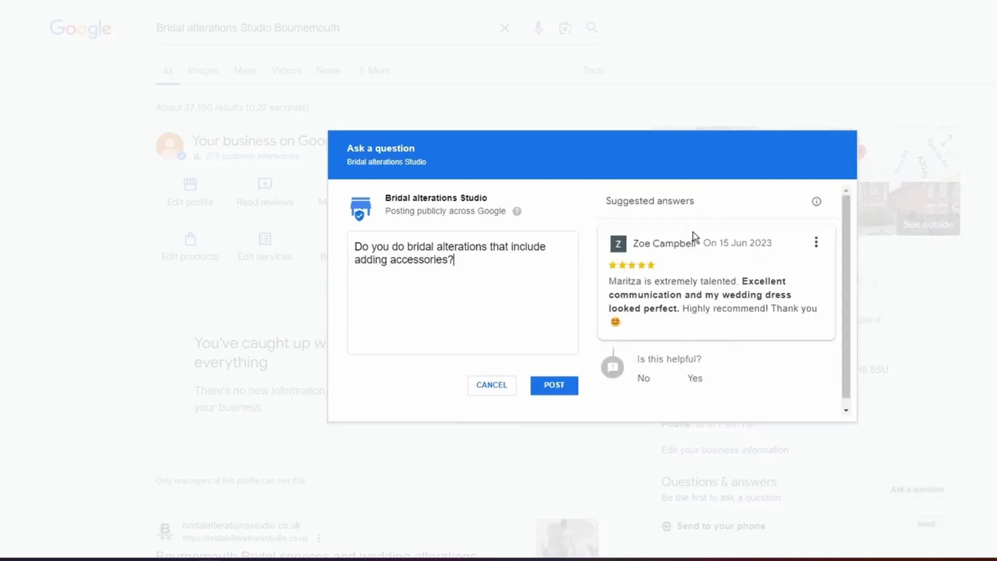Switch to the Images tab
Viewport: 997px width, 561px height.
[x=203, y=71]
